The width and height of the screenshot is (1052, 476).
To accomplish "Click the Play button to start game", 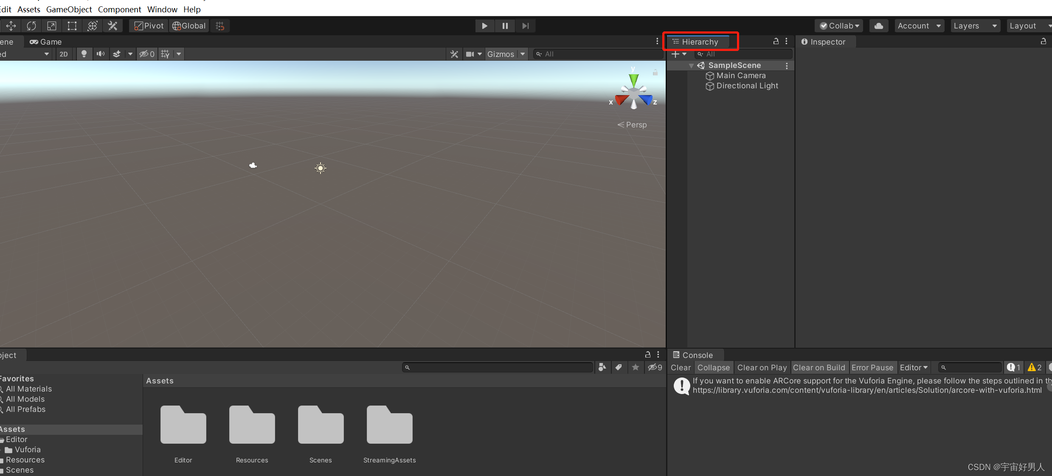I will [x=484, y=25].
